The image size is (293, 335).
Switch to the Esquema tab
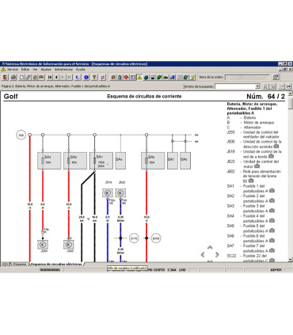click(19, 264)
